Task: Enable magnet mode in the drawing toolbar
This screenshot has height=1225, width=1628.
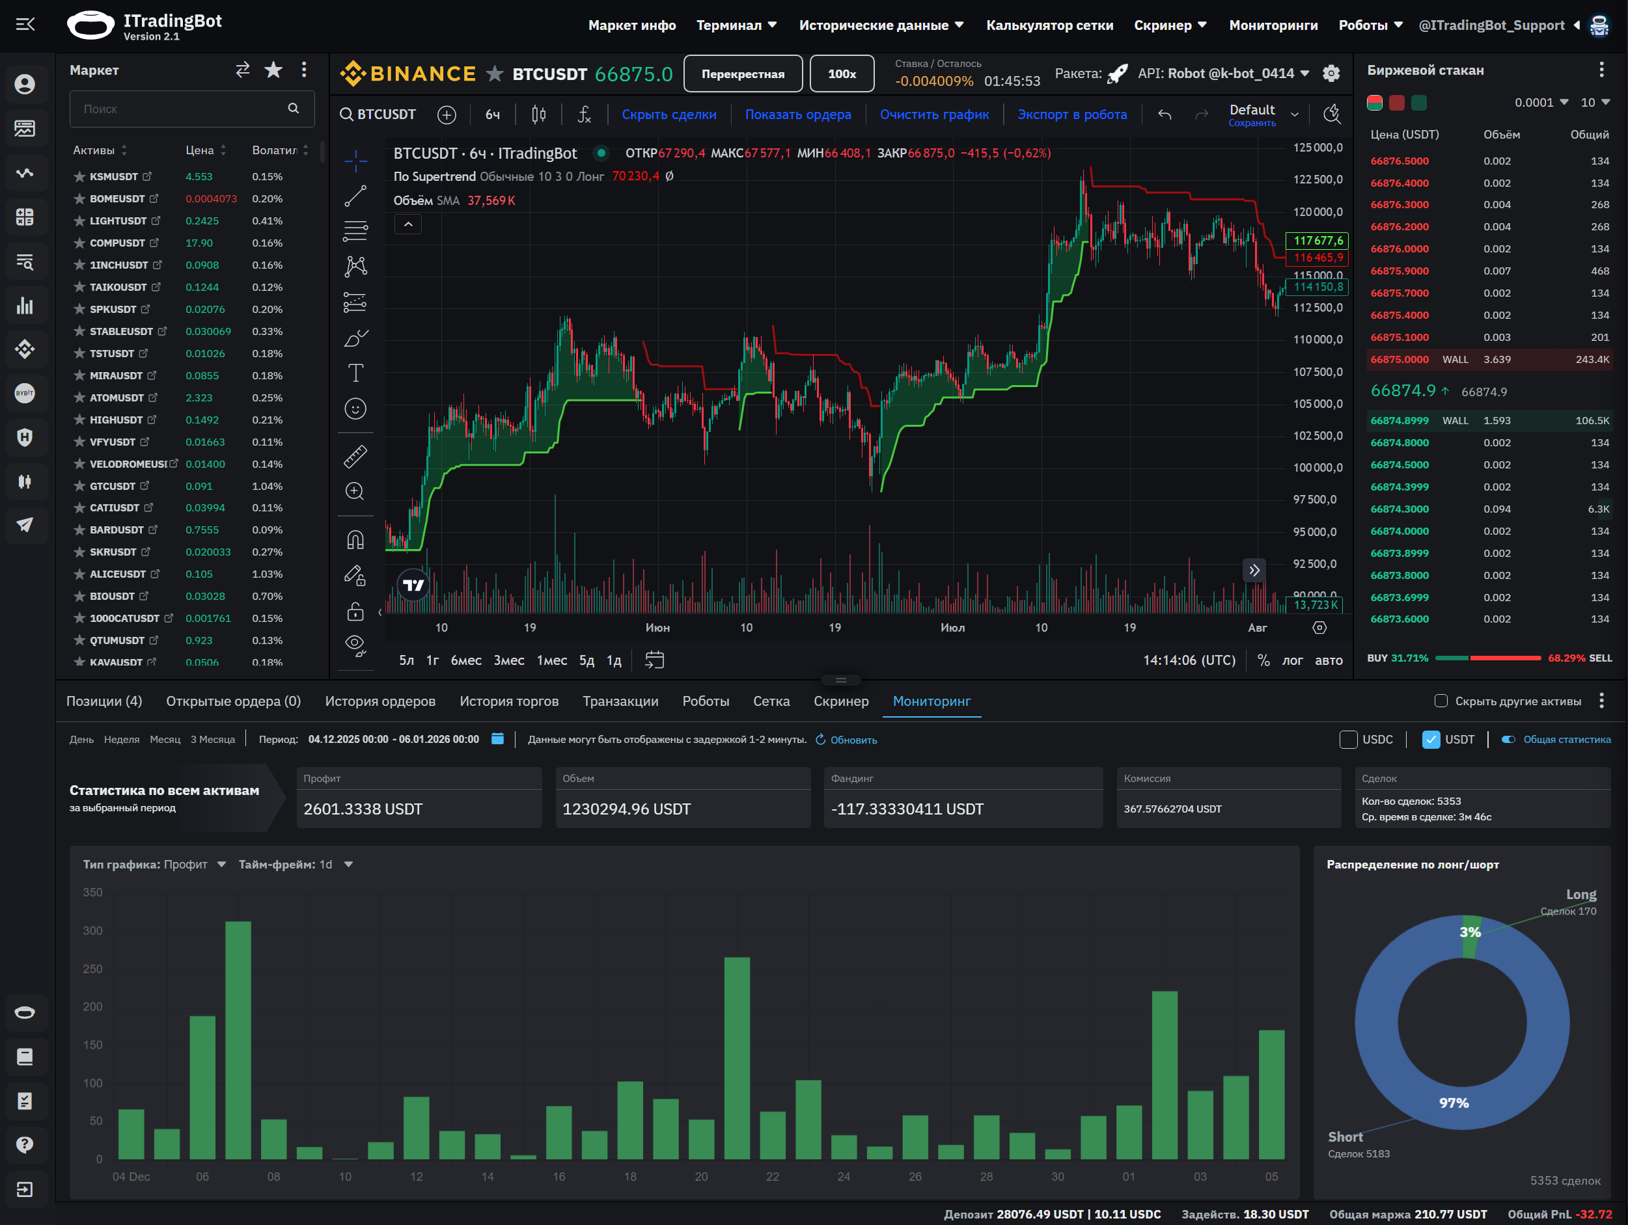Action: pyautogui.click(x=355, y=539)
